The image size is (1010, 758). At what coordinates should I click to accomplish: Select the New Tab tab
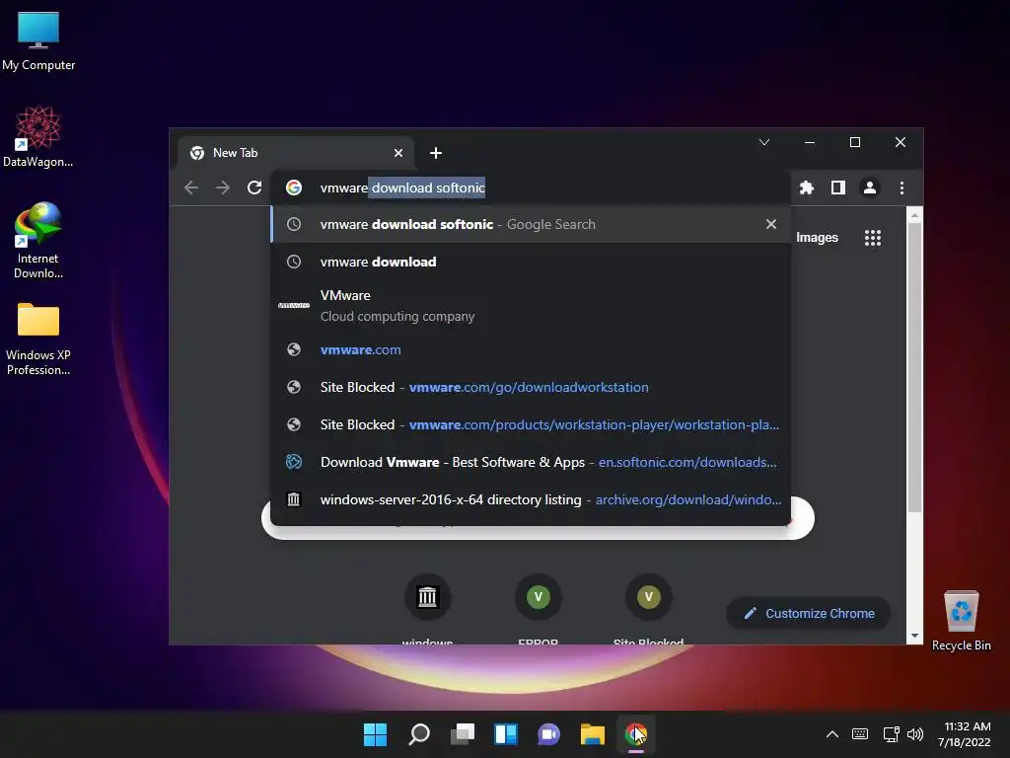(295, 153)
